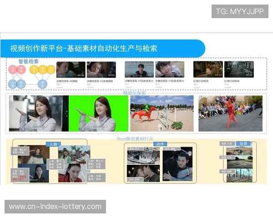Click the blue 动作 category label

pos(160,144)
